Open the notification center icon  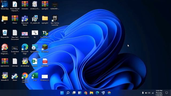(x=166, y=93)
